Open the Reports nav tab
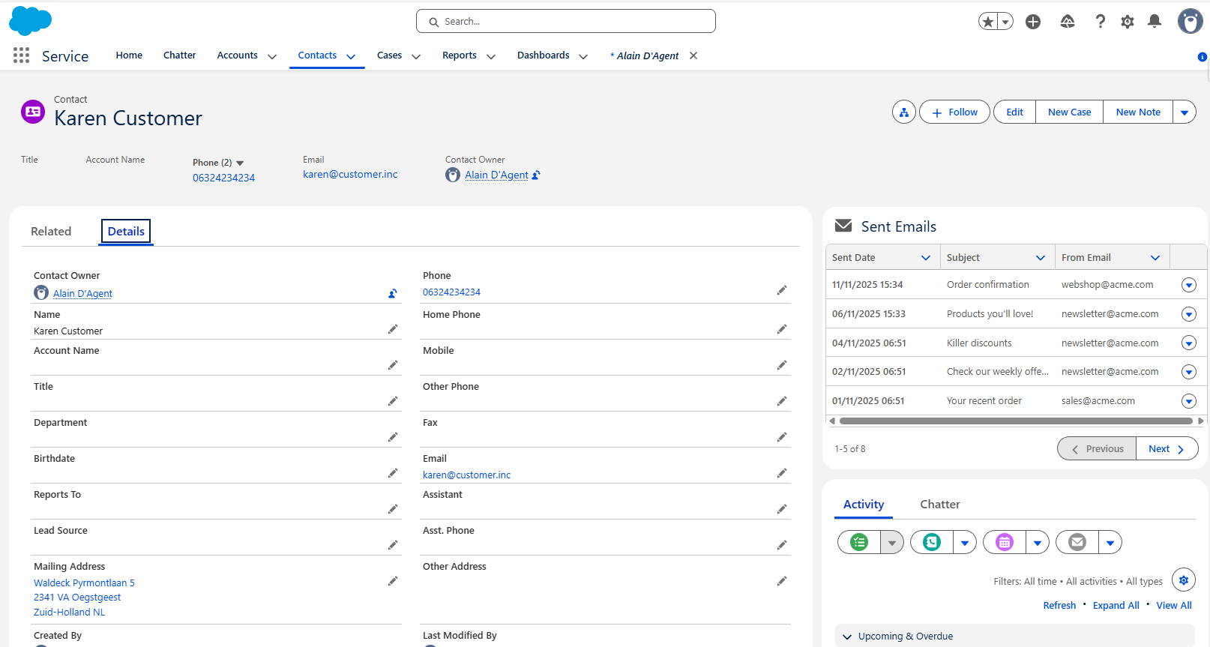 coord(460,55)
